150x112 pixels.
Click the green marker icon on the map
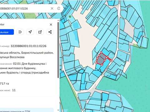(x=70, y=16)
